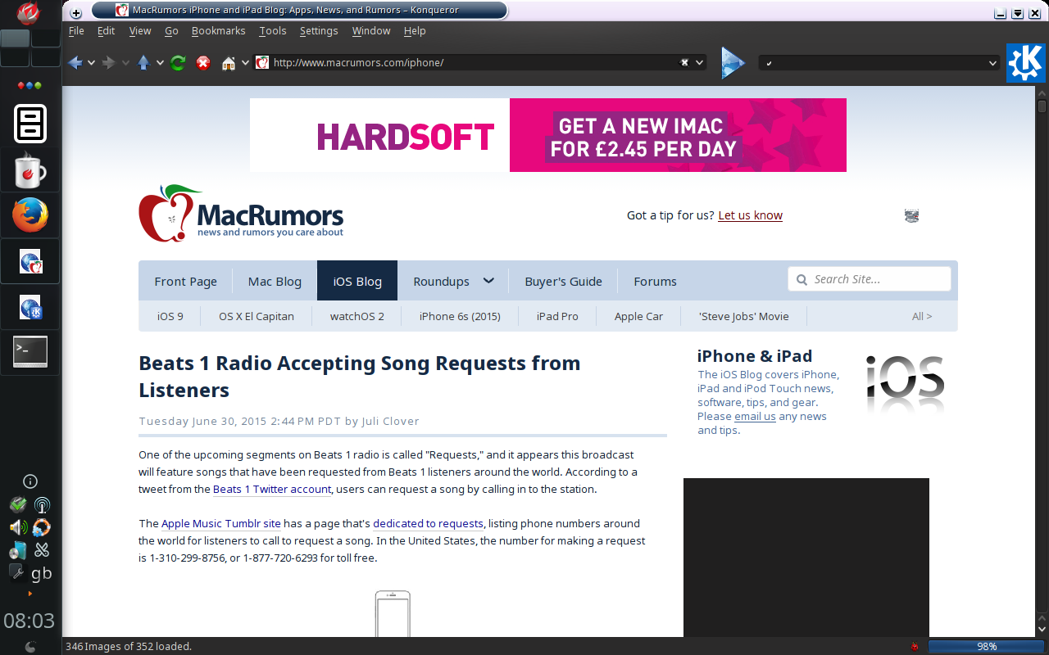Click the gb keyboard layout indicator
The height and width of the screenshot is (655, 1049).
(x=42, y=573)
